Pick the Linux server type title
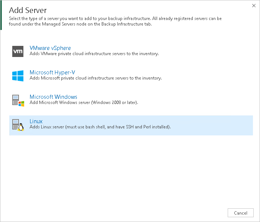The width and height of the screenshot is (260, 222). tap(36, 121)
